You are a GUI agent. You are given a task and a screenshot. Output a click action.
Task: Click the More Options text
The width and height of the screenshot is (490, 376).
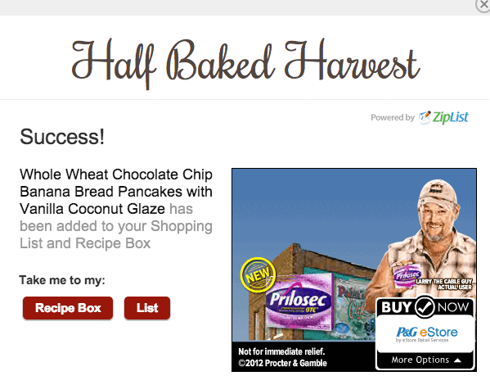(x=420, y=360)
